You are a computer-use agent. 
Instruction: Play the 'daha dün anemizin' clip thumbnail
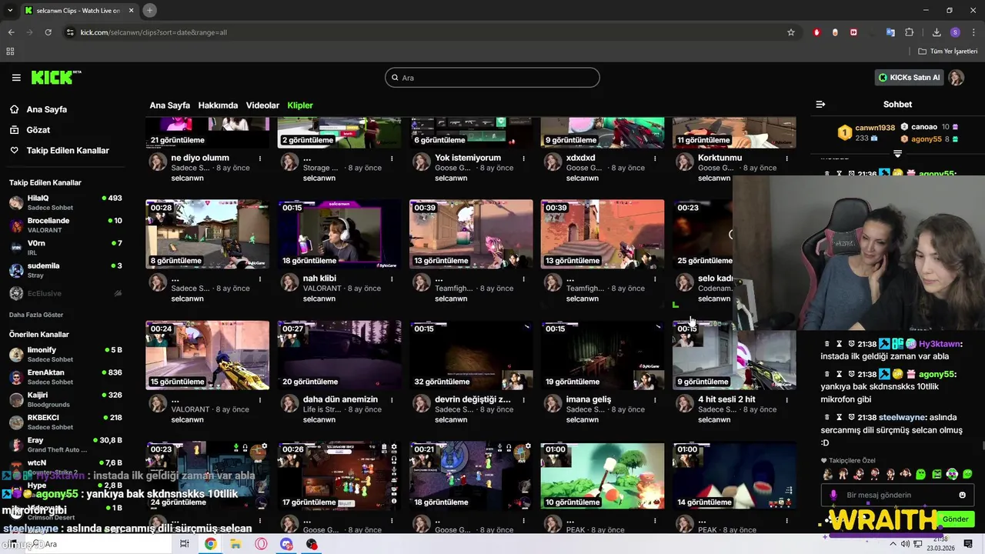[x=339, y=355]
